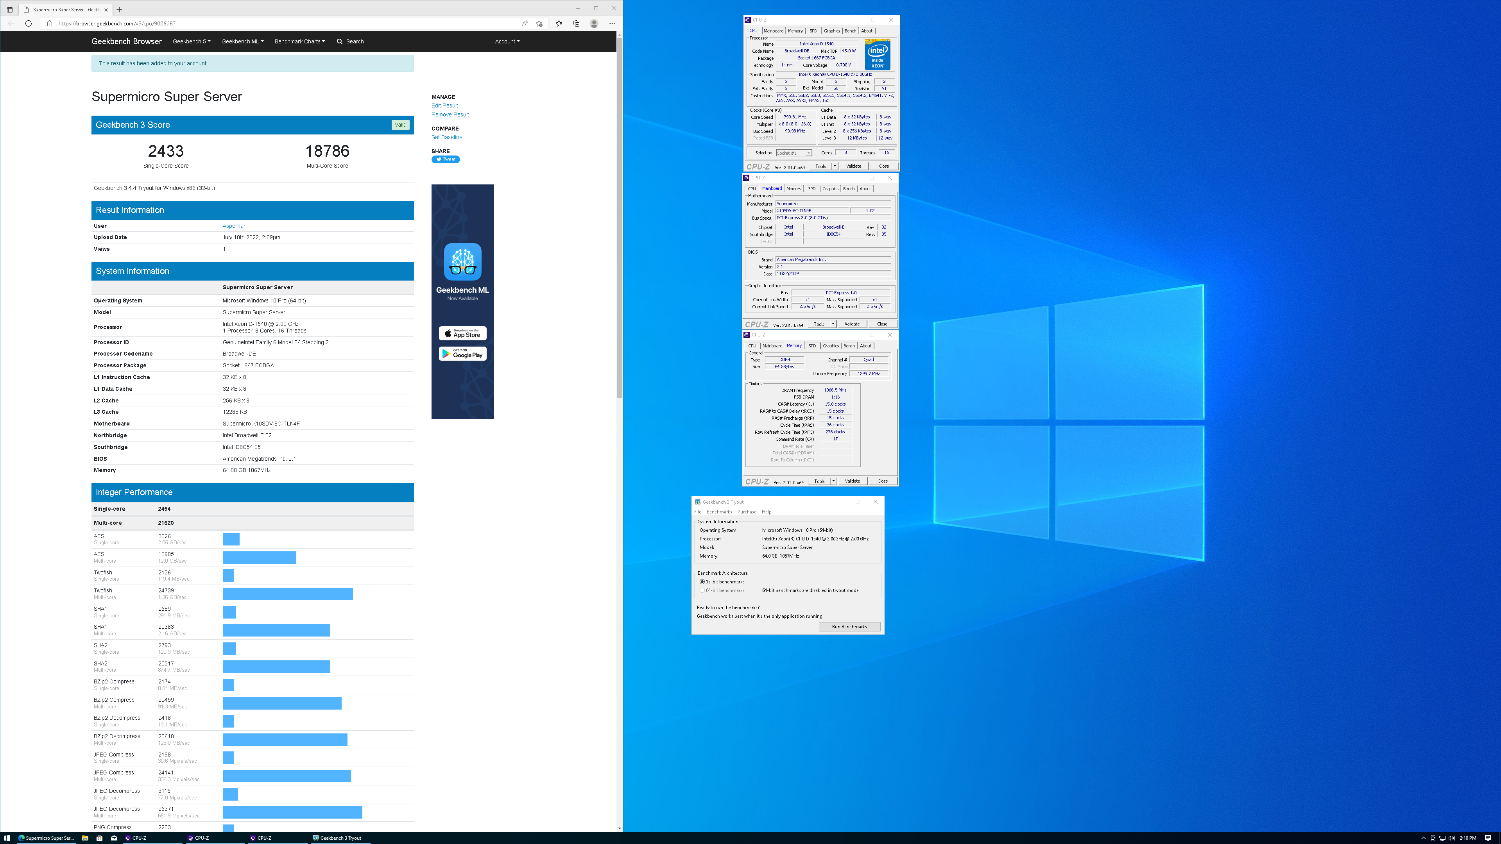The width and height of the screenshot is (1501, 844).
Task: Open Tools dropdown arrow in Memory window
Action: click(834, 481)
